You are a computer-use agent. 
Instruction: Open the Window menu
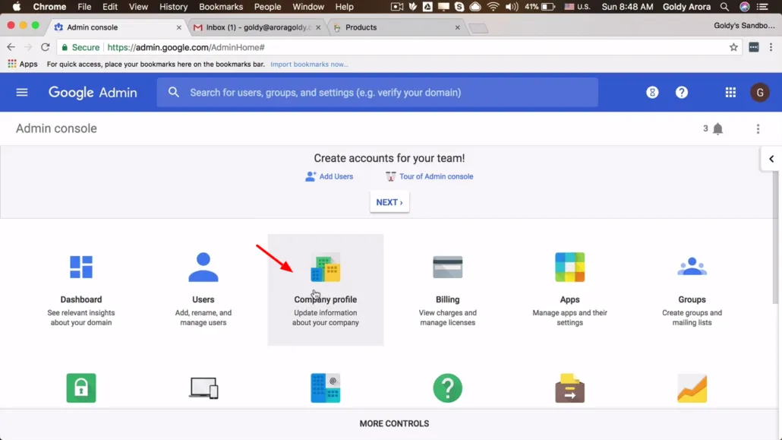tap(307, 7)
